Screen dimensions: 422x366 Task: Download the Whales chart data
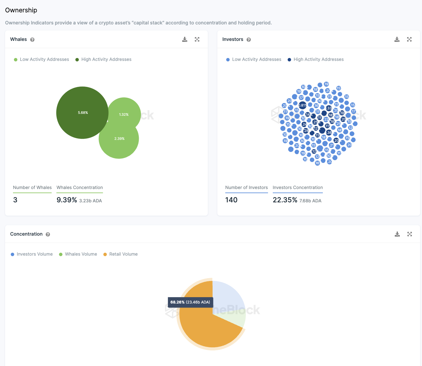coord(185,39)
